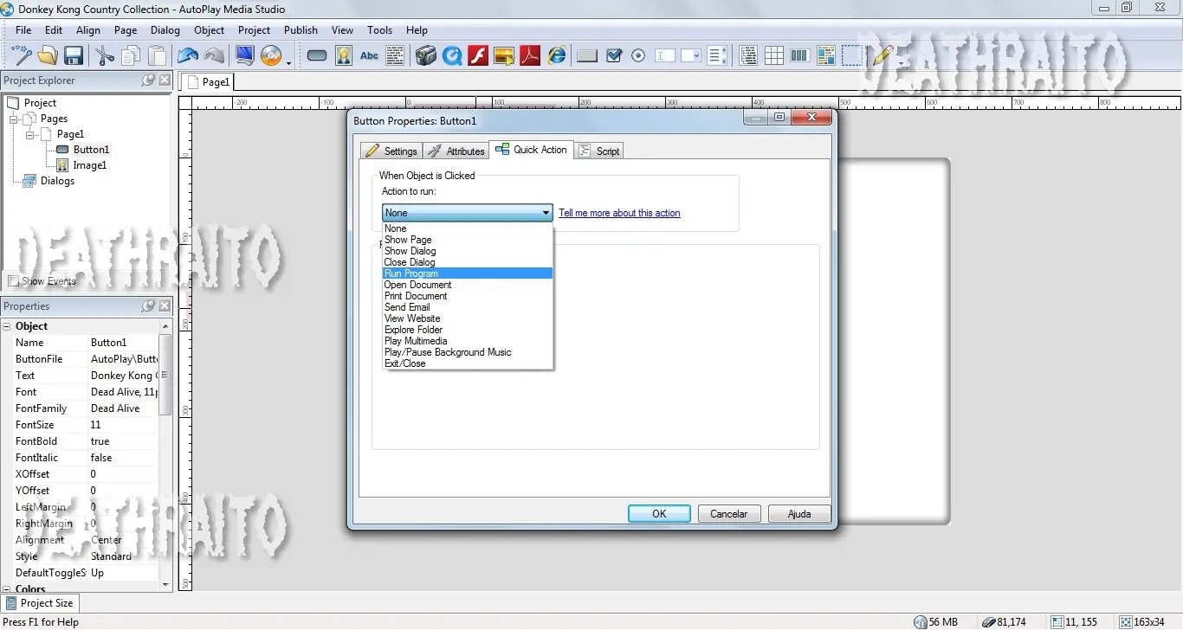1183x630 pixels.
Task: Choose Play Multimedia from the action list
Action: (x=468, y=341)
